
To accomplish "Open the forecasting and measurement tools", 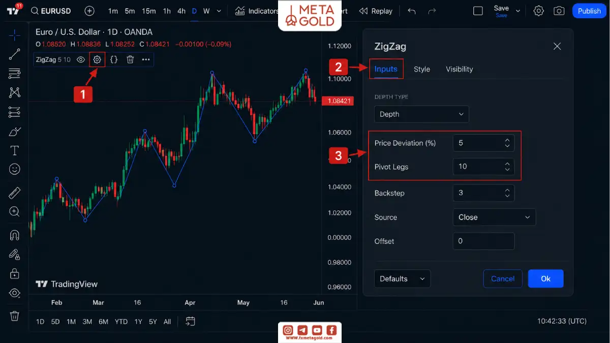I will point(15,112).
